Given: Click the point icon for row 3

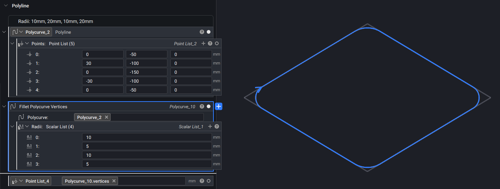Looking at the screenshot, I should [30, 81].
